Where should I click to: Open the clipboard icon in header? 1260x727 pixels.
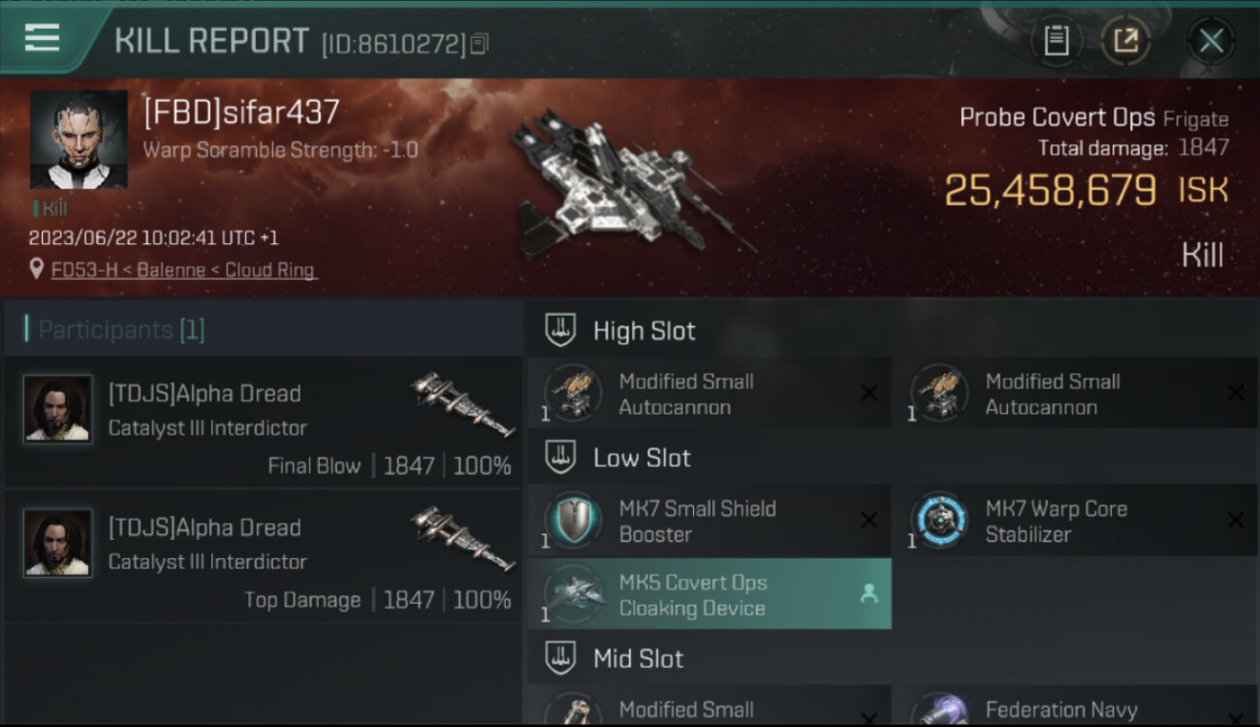pyautogui.click(x=1055, y=41)
